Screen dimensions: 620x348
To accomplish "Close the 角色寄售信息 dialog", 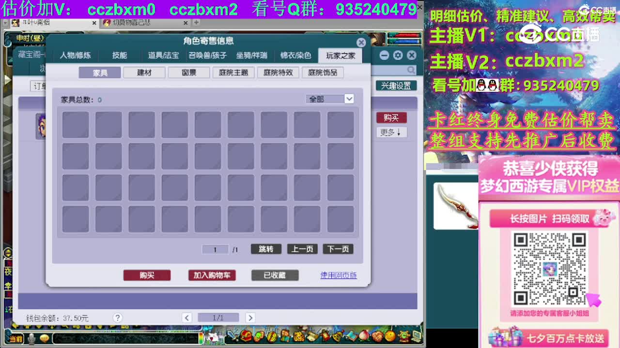I will tap(361, 43).
